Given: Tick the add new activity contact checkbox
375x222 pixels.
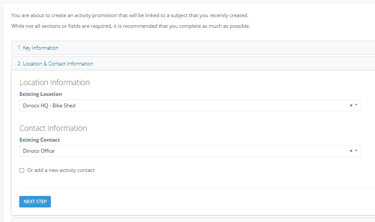Looking at the screenshot, I should (22, 171).
